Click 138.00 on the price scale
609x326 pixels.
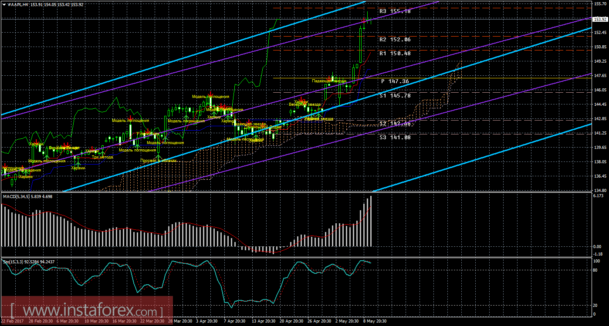point(601,162)
